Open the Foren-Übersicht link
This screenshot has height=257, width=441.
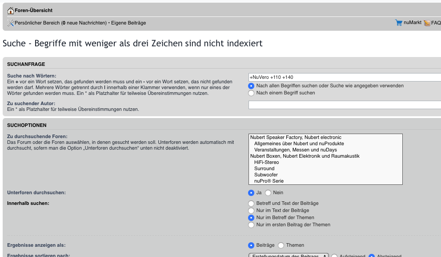tap(34, 11)
